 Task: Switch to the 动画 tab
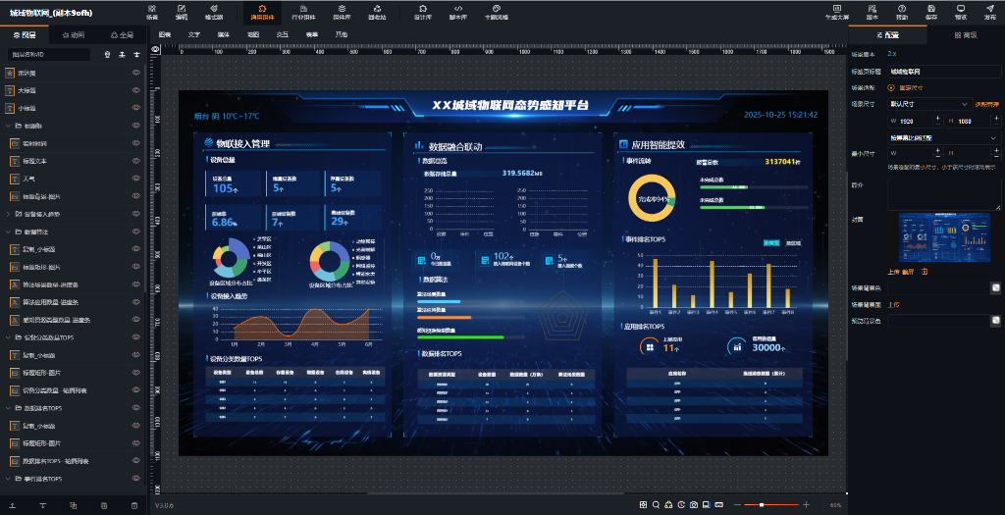coord(73,34)
